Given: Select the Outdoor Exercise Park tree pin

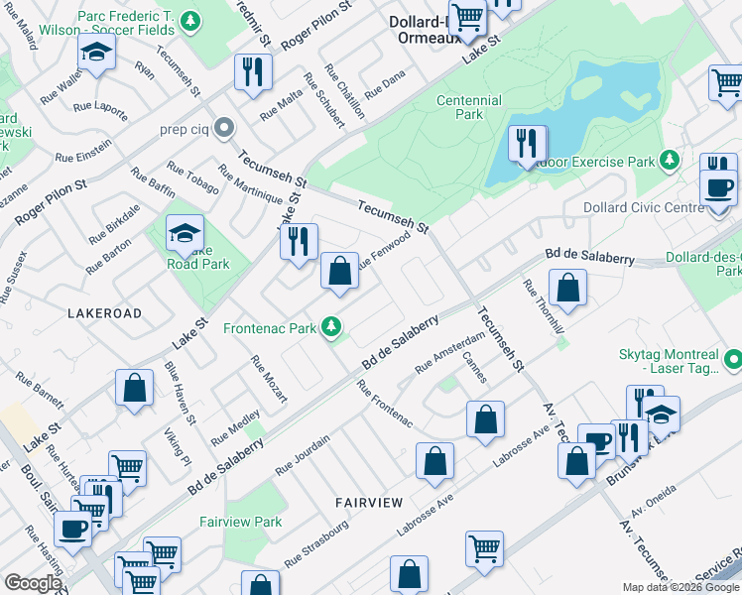Looking at the screenshot, I should point(670,161).
